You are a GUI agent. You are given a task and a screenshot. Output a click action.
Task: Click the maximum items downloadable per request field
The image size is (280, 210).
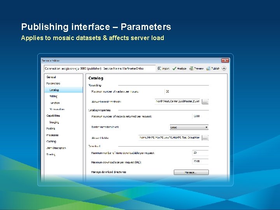[x=200, y=153]
